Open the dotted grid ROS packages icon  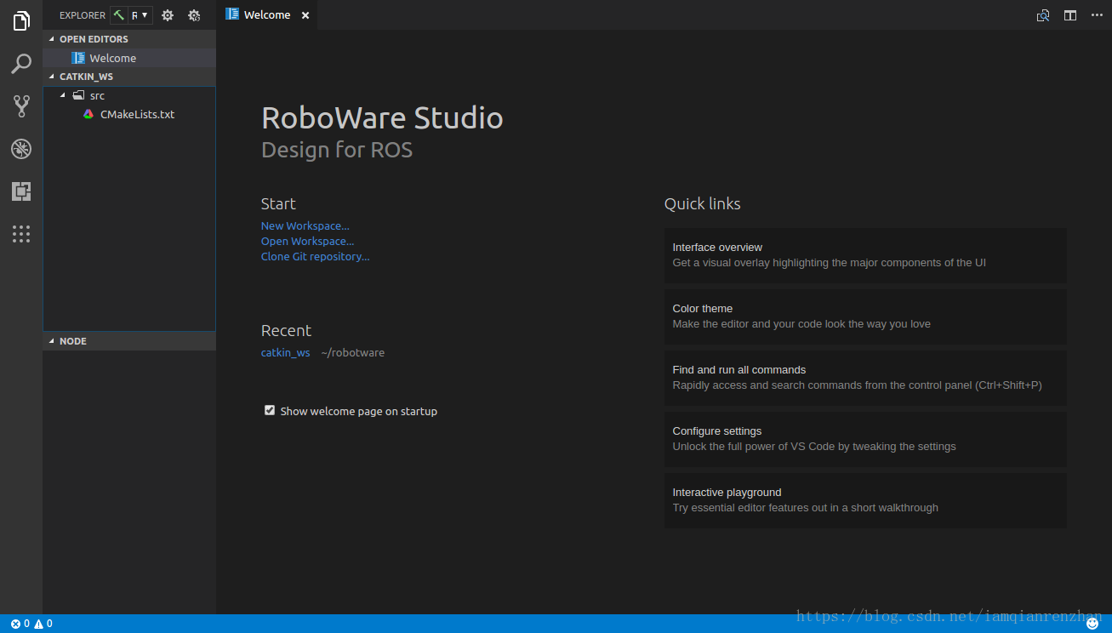coord(21,234)
